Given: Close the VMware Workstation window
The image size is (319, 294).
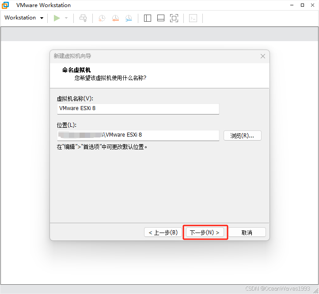Looking at the screenshot, I should (313, 5).
